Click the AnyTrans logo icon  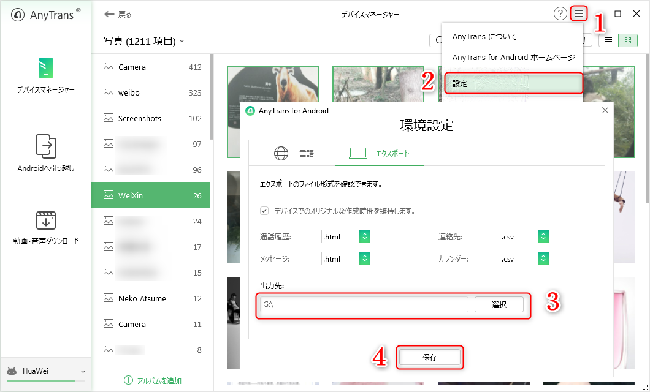[x=17, y=15]
